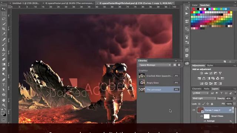Open the History panel icon
237x133 pixels.
[187, 8]
